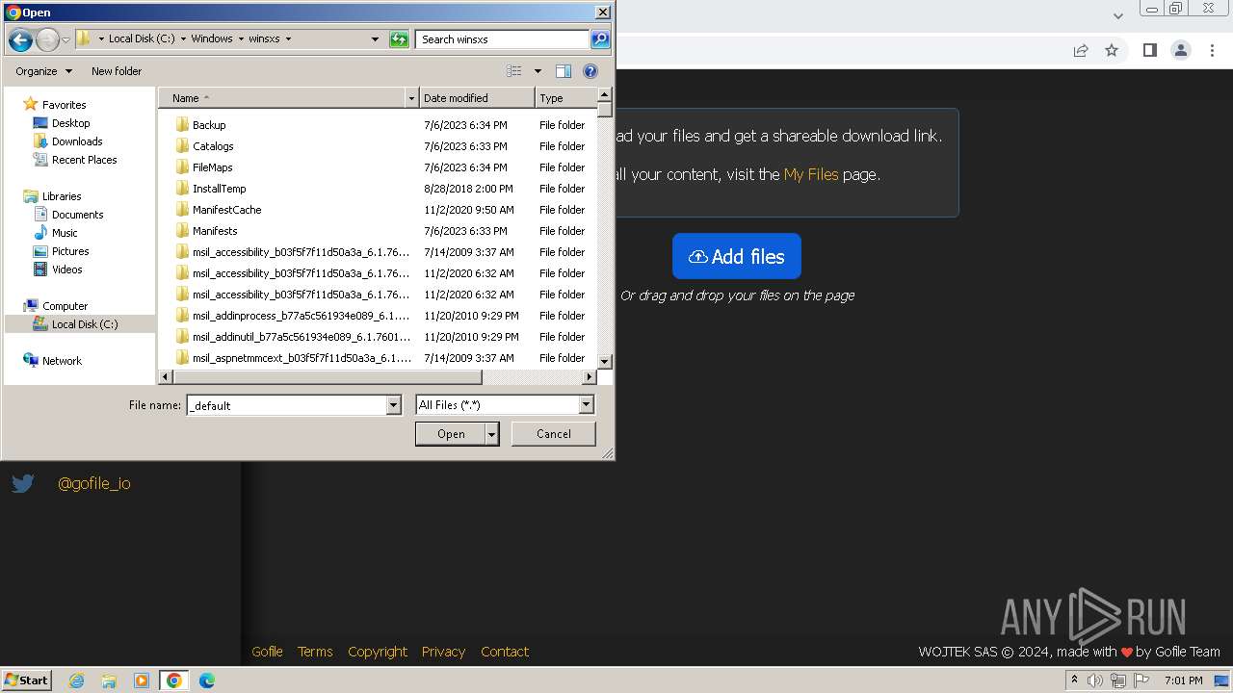This screenshot has width=1233, height=693.
Task: Click the File name text field
Action: tap(286, 405)
